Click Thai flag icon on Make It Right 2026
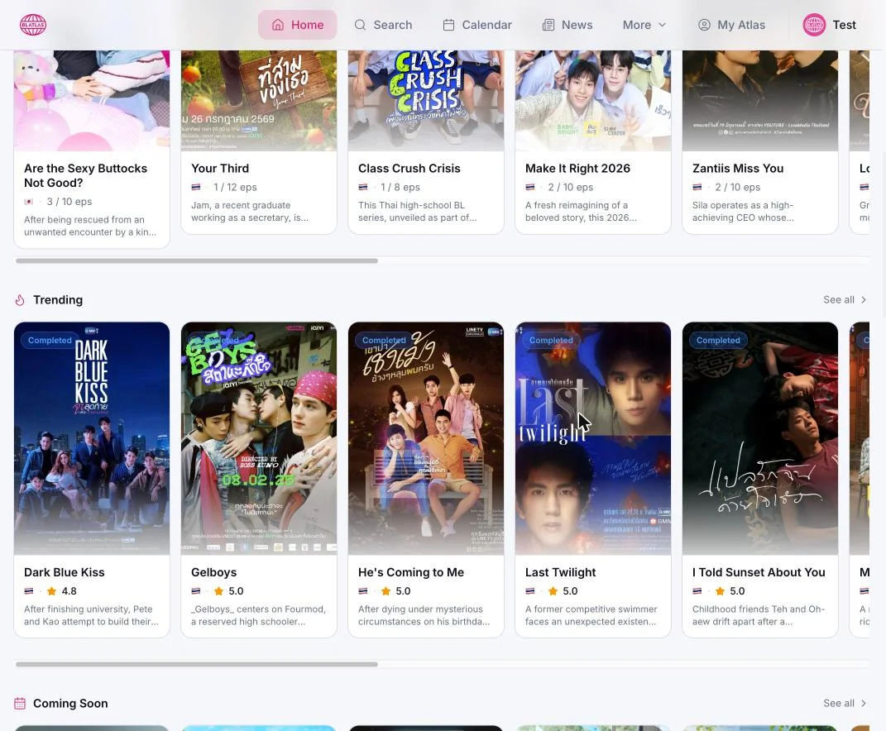This screenshot has height=731, width=886. tap(530, 187)
